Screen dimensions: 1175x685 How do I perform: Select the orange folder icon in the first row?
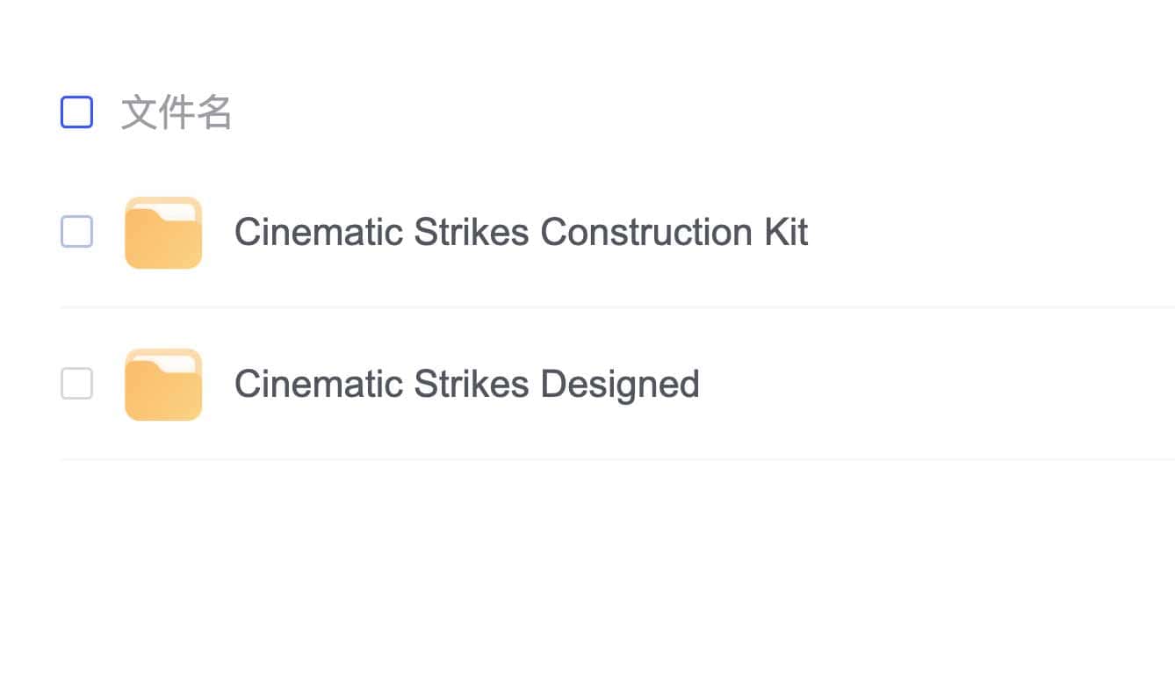pyautogui.click(x=163, y=233)
